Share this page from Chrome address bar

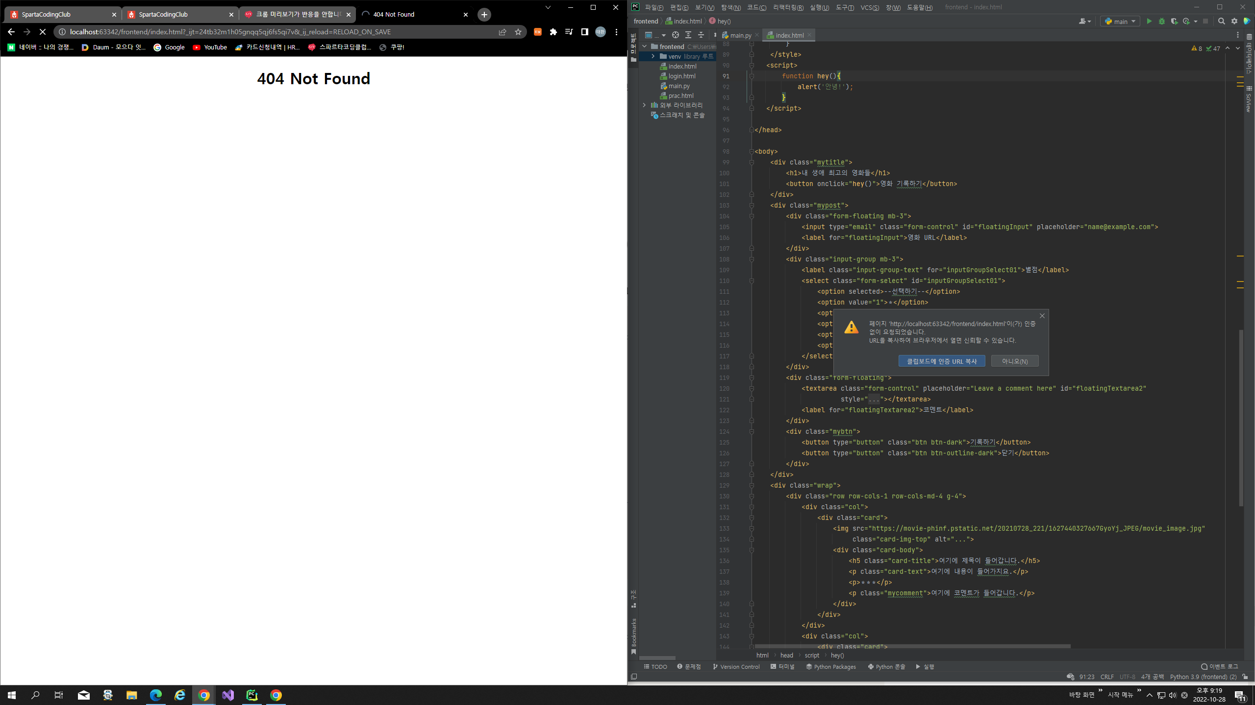(502, 32)
